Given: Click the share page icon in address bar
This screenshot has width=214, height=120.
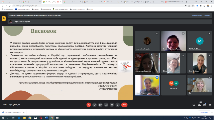Looking at the screenshot, I should pyautogui.click(x=189, y=6).
